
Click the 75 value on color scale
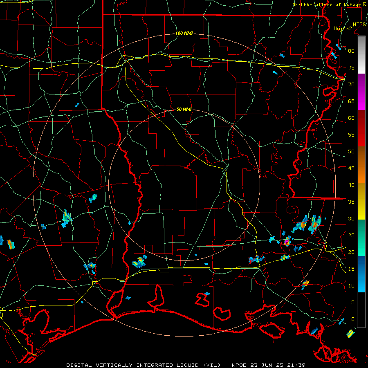pos(351,67)
